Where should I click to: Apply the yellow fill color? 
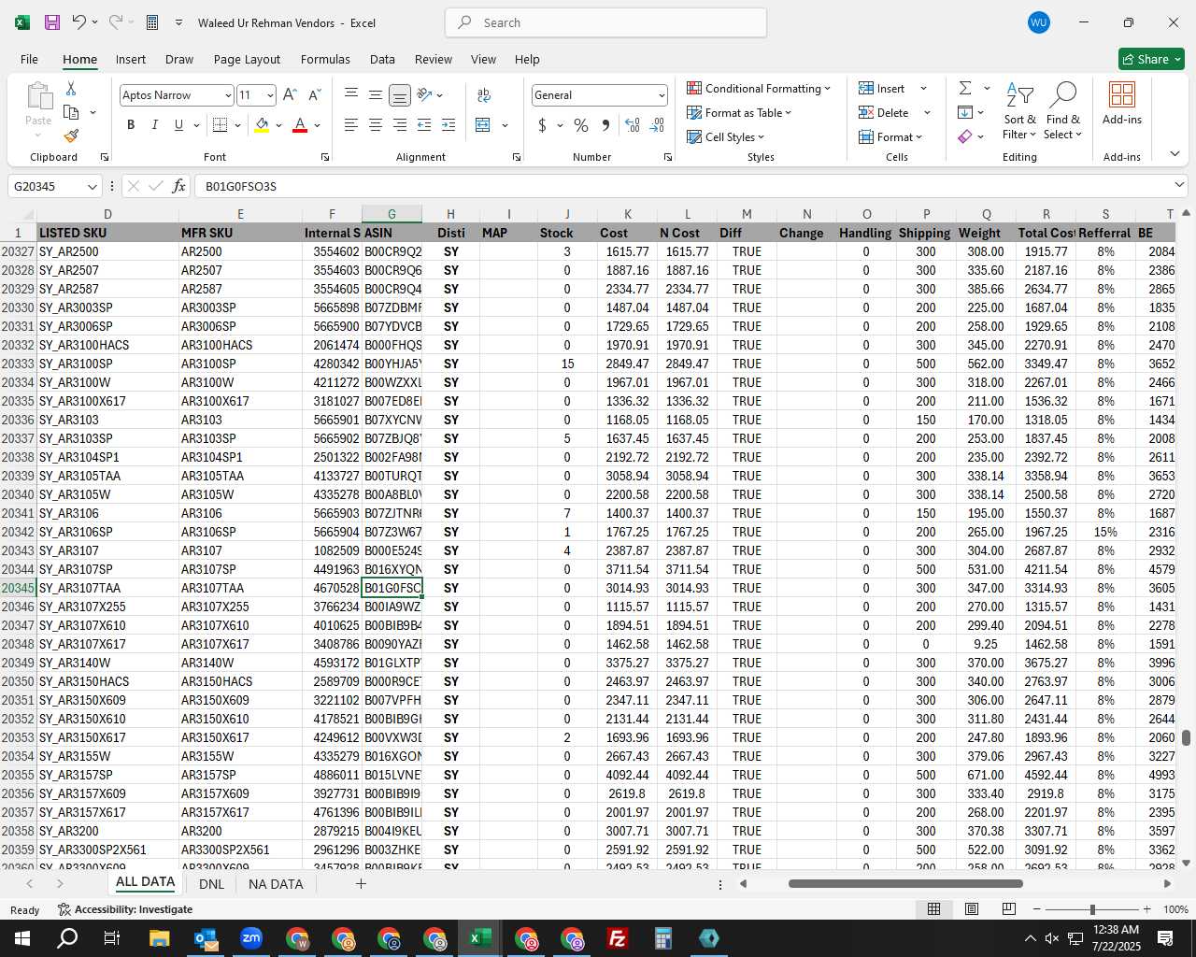click(x=262, y=125)
